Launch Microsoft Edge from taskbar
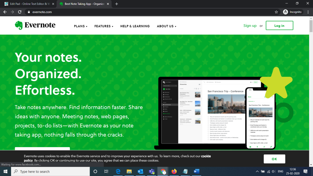Image resolution: width=313 pixels, height=176 pixels. 118,171
